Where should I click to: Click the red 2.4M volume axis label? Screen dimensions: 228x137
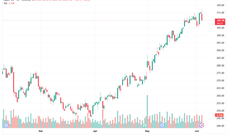point(219,115)
